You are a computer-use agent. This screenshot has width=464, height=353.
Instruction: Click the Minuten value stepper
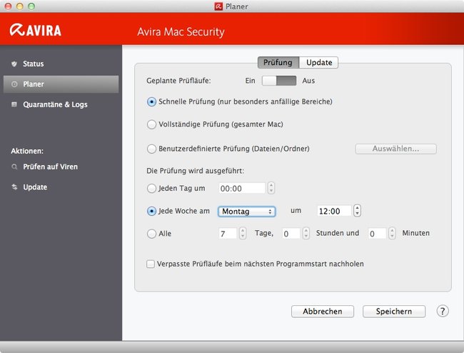pyautogui.click(x=392, y=234)
